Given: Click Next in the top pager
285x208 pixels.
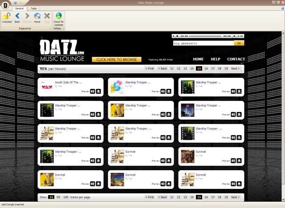Looking at the screenshot, I should (236, 68).
